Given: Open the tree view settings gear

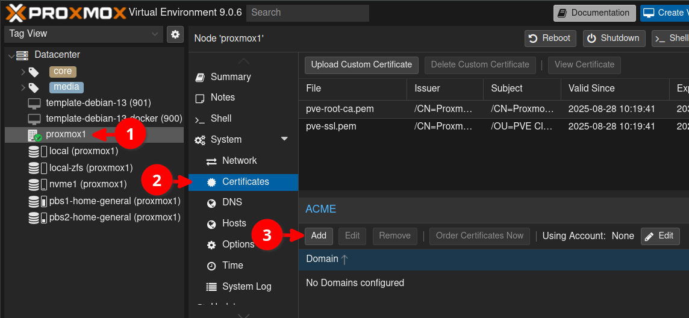Looking at the screenshot, I should point(175,34).
